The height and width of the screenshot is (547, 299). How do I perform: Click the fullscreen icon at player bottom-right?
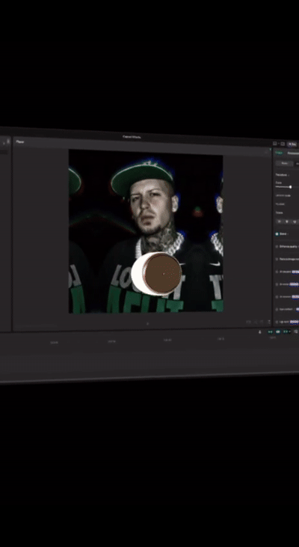(269, 322)
